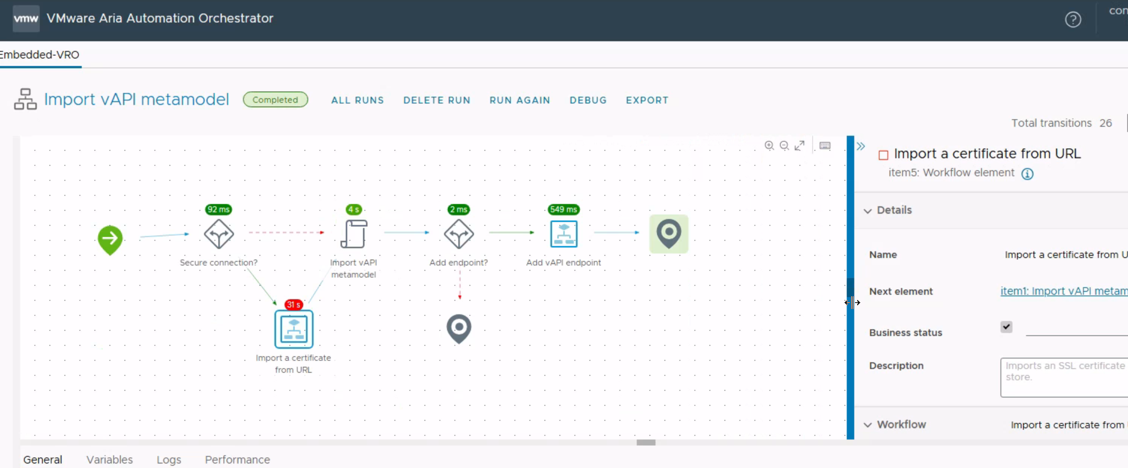Click the VMware logo icon
This screenshot has height=468, width=1128.
pyautogui.click(x=26, y=18)
